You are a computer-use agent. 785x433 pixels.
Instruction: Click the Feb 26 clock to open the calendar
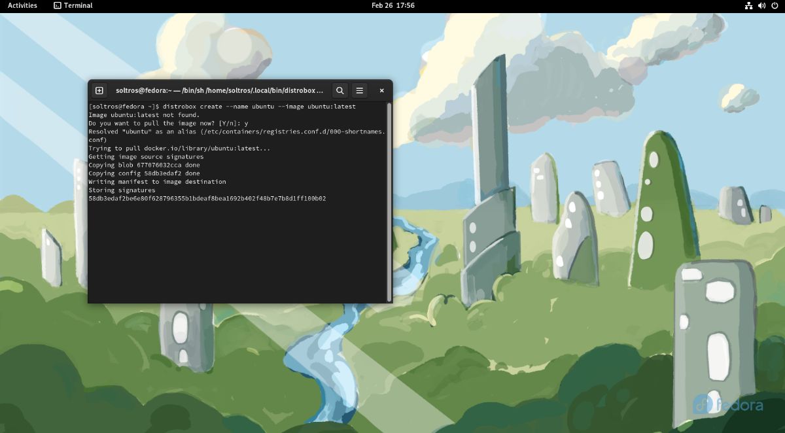[x=392, y=5]
